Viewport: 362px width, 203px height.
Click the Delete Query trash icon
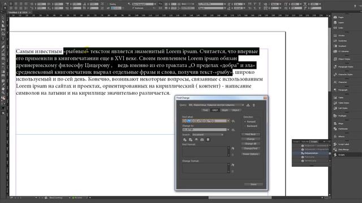click(x=254, y=105)
